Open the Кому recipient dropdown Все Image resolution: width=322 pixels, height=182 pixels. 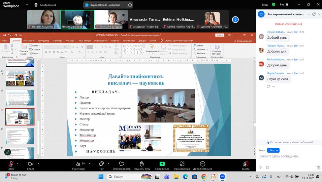pos(273,150)
